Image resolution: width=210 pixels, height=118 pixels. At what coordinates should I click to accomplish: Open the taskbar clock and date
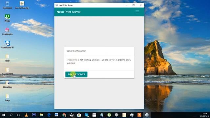point(205,115)
